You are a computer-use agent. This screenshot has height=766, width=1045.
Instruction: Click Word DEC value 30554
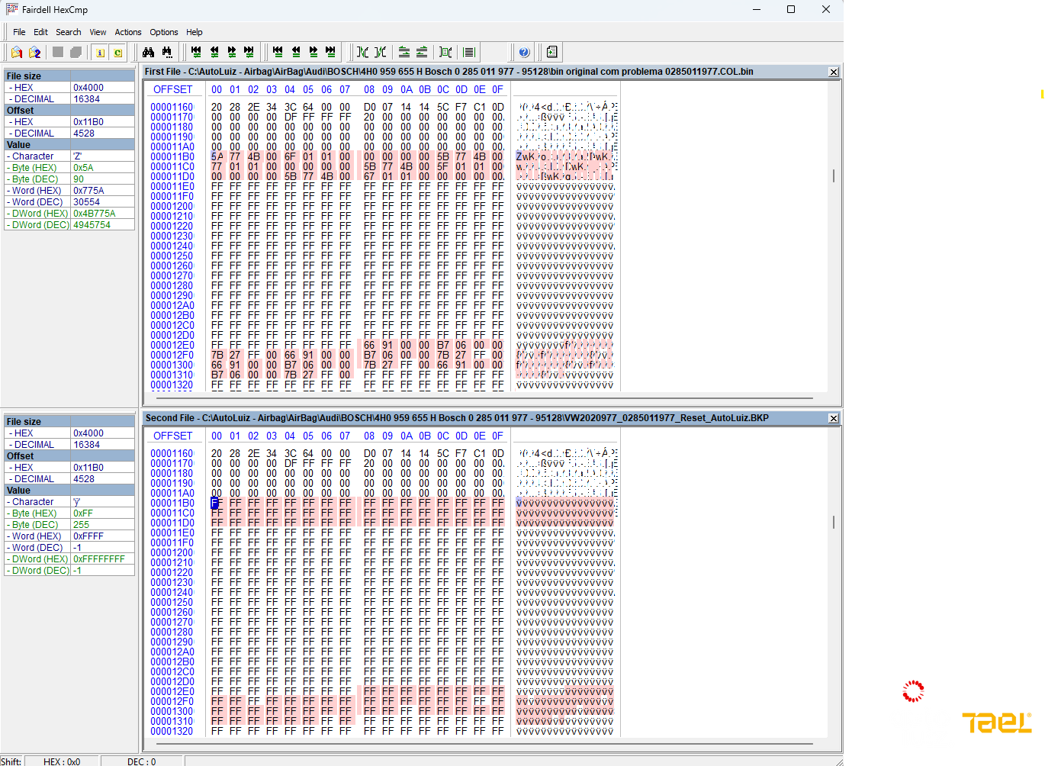coord(103,202)
